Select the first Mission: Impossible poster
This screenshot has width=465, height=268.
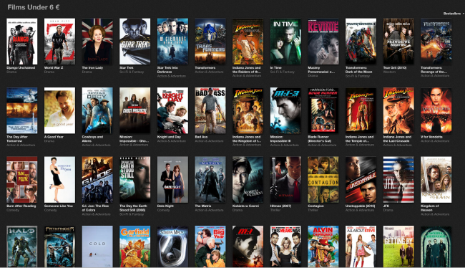click(x=248, y=247)
